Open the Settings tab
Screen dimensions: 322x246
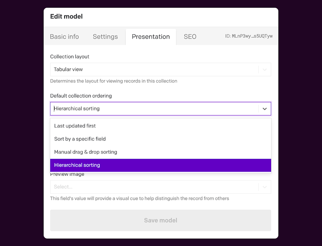(x=105, y=37)
